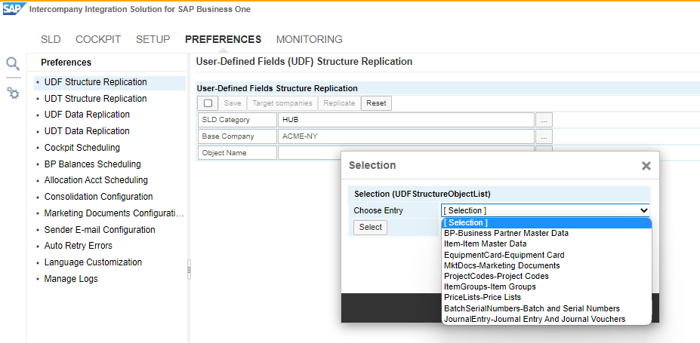Go to the SETUP tab
700x343 pixels.
(153, 39)
